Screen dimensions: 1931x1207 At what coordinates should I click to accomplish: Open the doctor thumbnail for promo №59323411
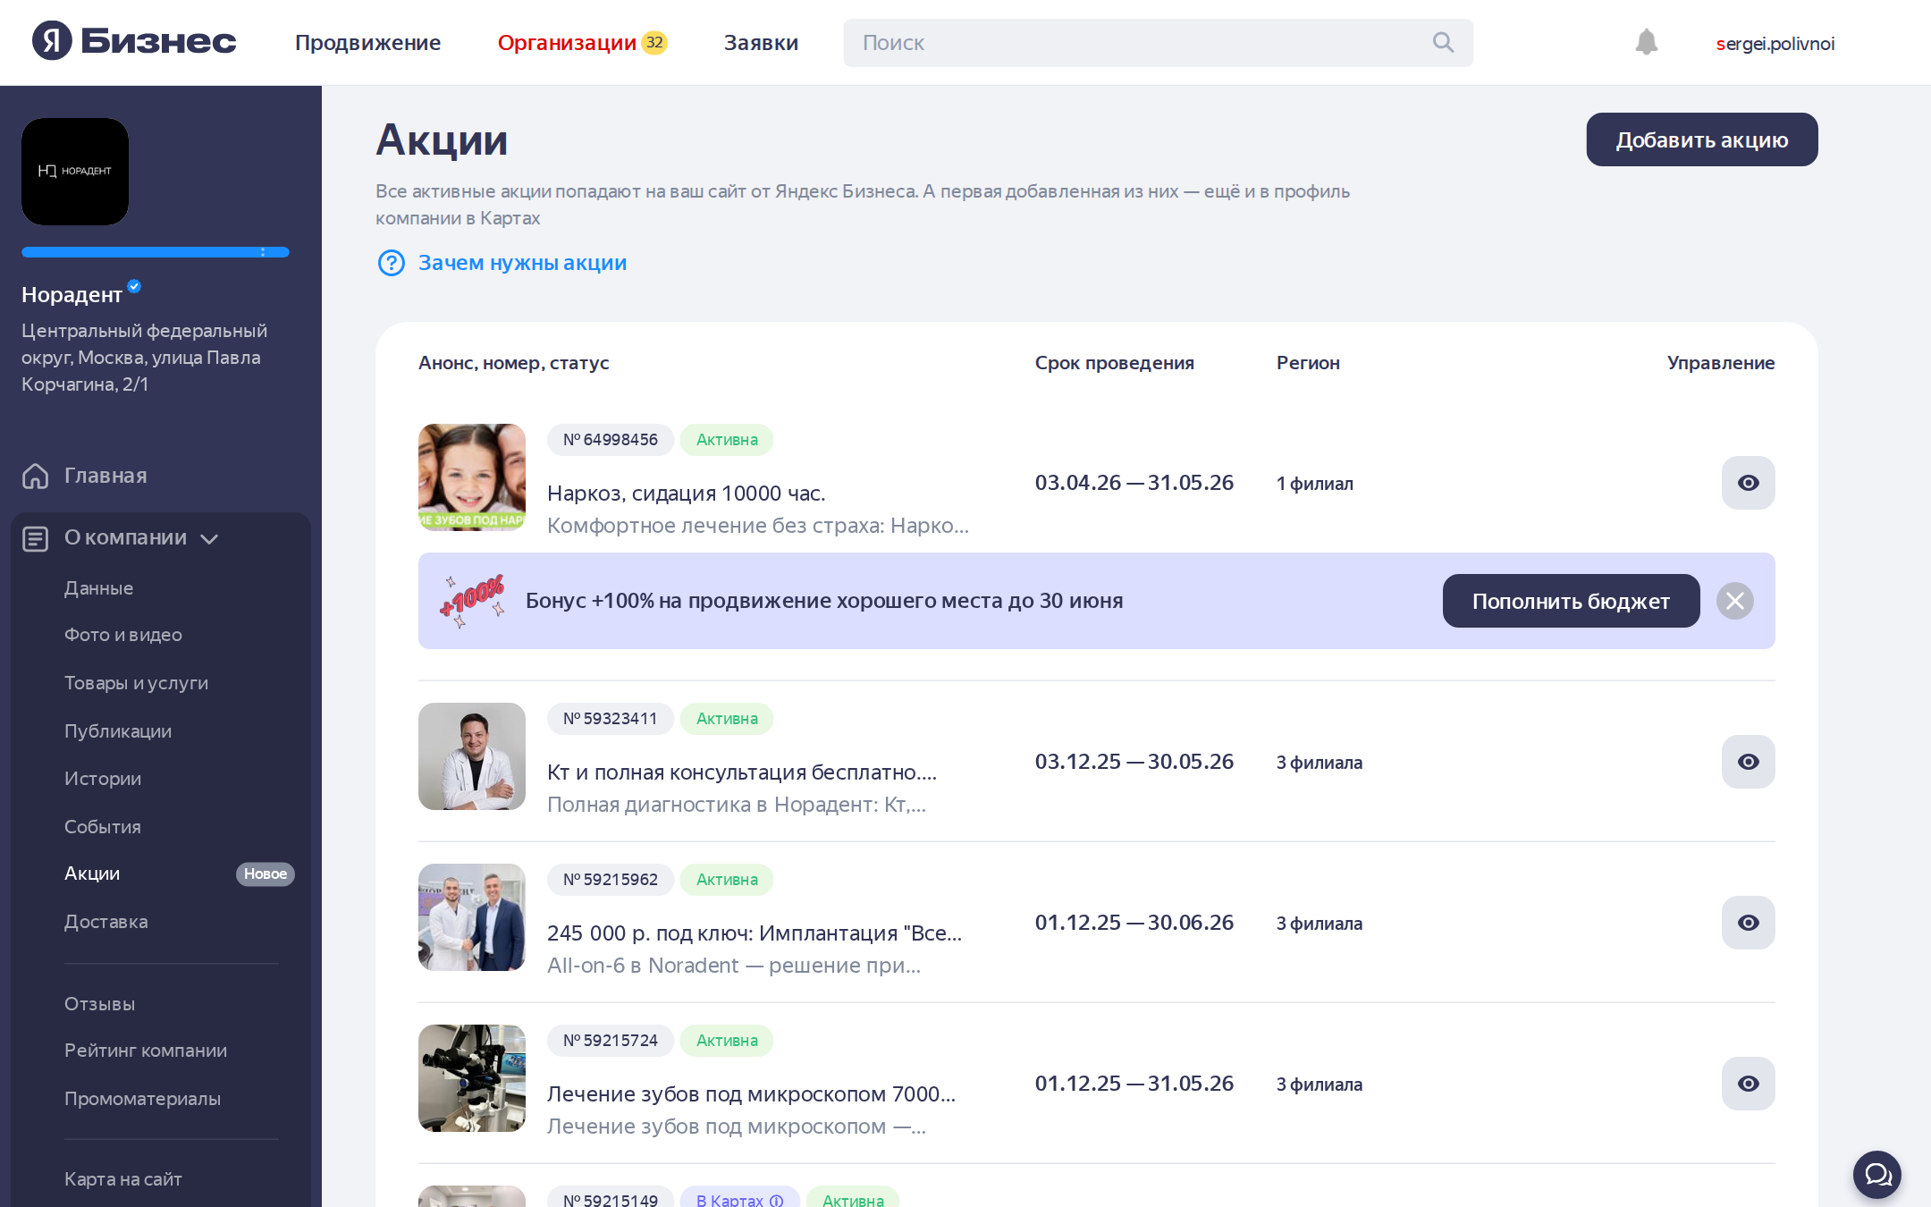coord(472,756)
